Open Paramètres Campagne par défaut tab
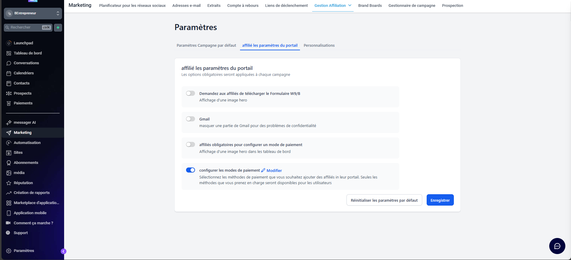The width and height of the screenshot is (571, 260). [x=206, y=46]
